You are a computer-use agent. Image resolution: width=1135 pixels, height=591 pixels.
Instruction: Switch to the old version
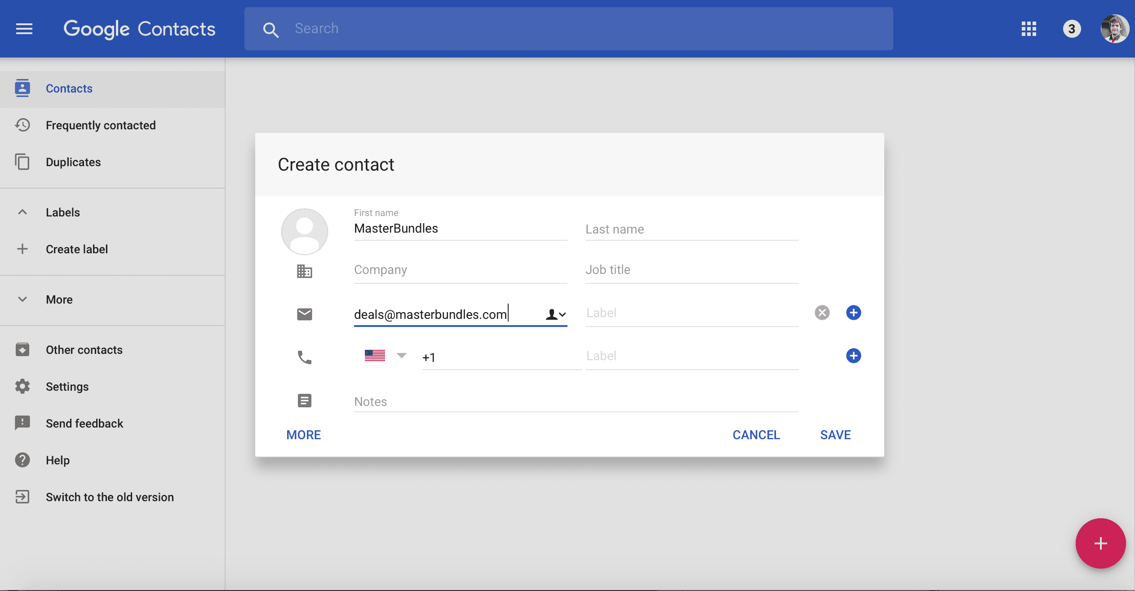pyautogui.click(x=112, y=497)
